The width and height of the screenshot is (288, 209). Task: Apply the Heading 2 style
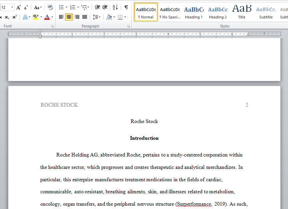(218, 12)
